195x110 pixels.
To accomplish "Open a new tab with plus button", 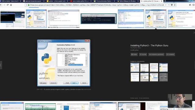I will point(165,1).
